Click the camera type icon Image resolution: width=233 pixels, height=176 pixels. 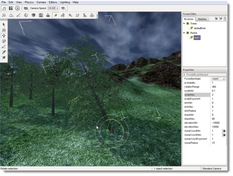point(26,8)
